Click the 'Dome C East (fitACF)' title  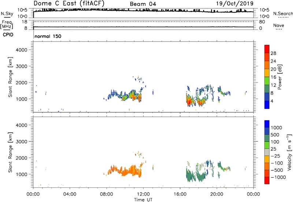click(x=69, y=3)
